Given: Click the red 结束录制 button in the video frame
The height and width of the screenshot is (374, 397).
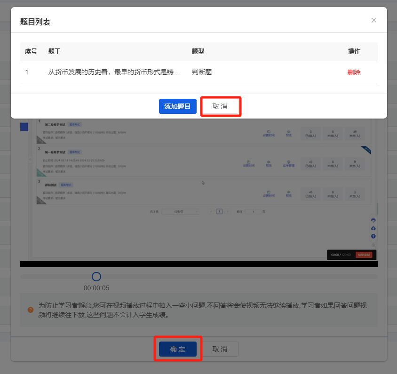Looking at the screenshot, I should [x=364, y=255].
